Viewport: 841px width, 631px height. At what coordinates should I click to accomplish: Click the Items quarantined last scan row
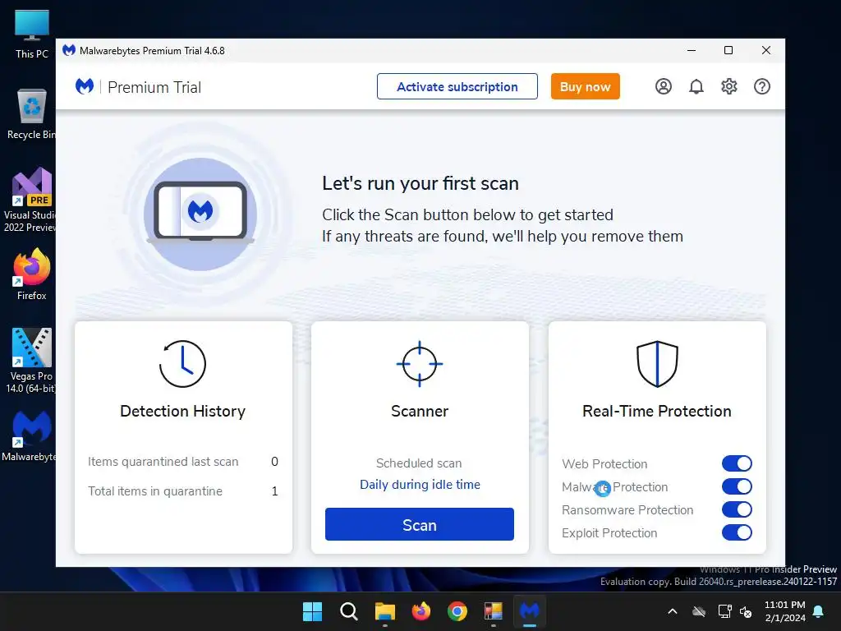pyautogui.click(x=183, y=462)
